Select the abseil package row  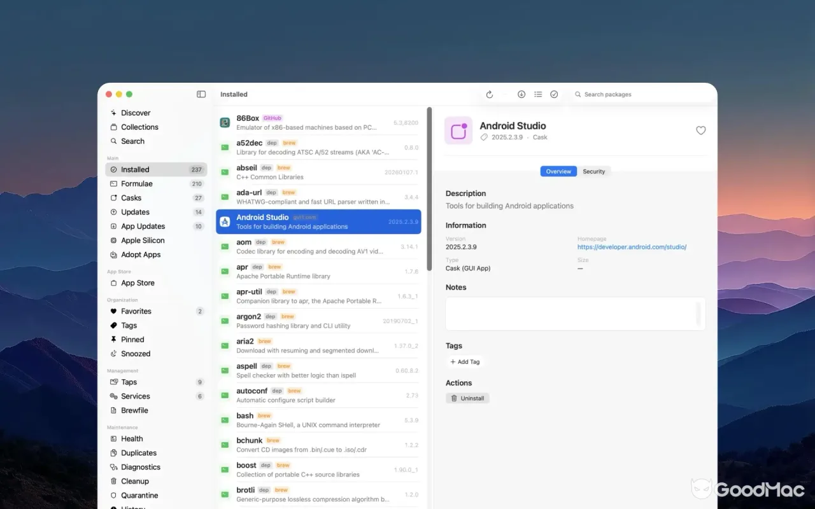click(318, 172)
